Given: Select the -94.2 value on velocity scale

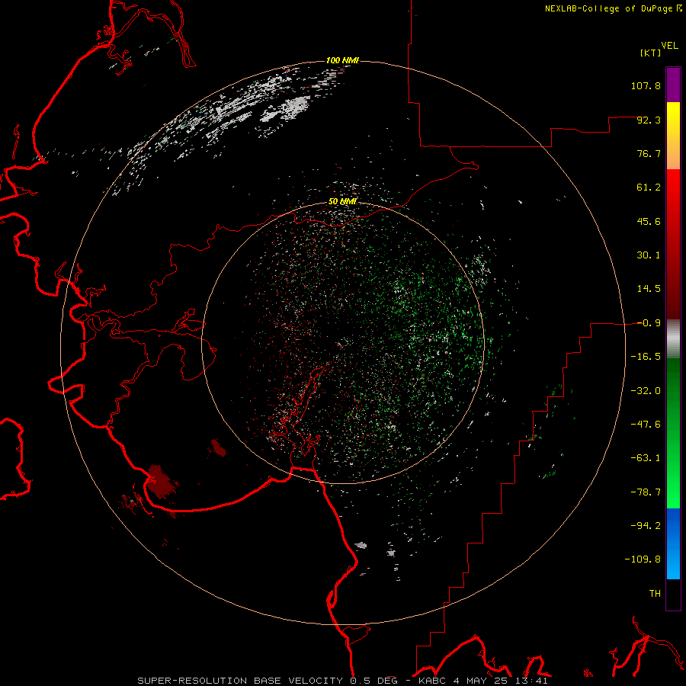Looking at the screenshot, I should click(646, 526).
